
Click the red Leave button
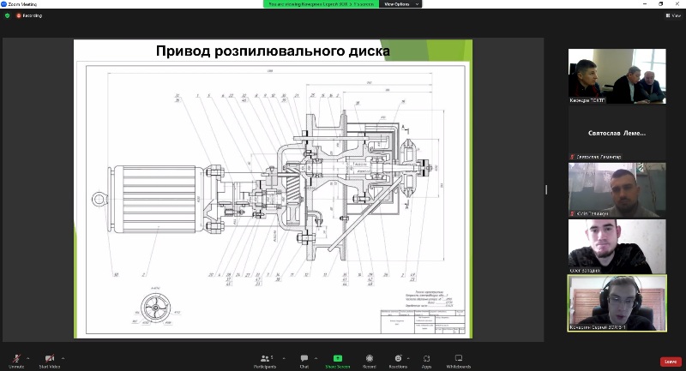pyautogui.click(x=671, y=361)
